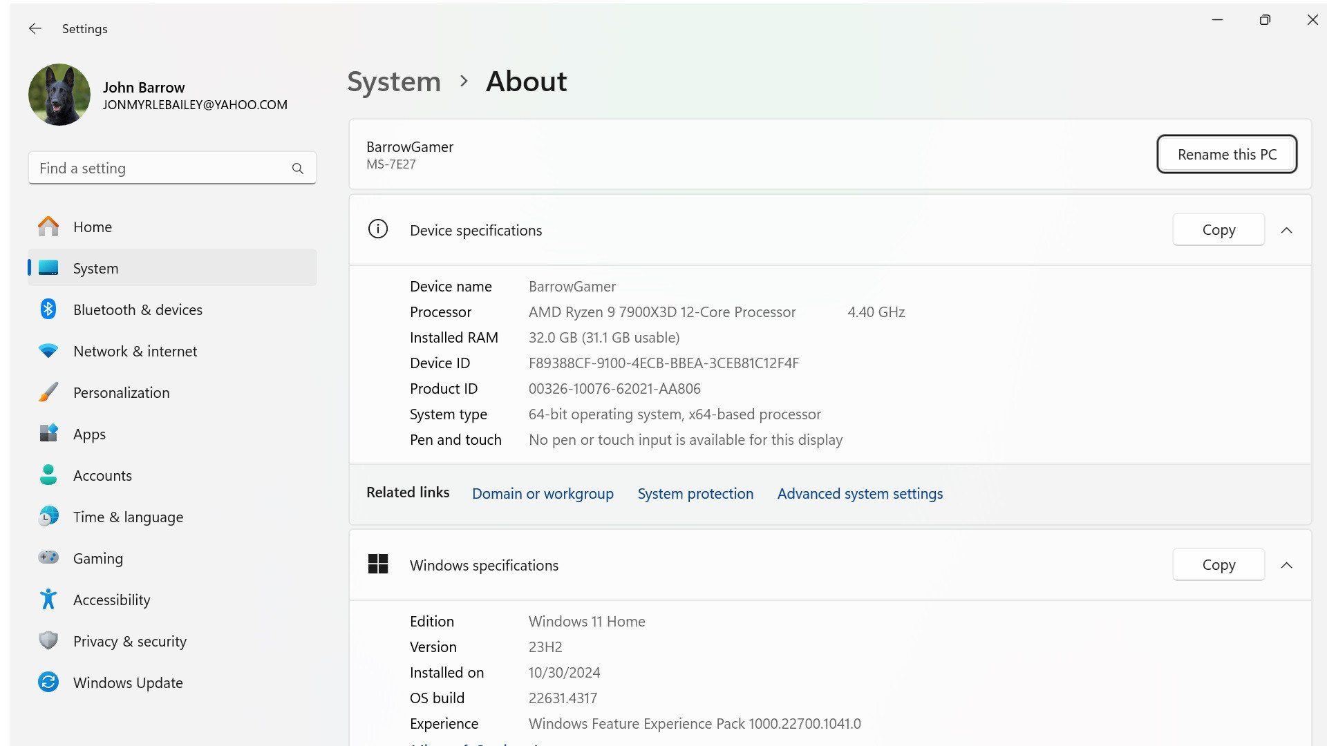
Task: Click the Network wifi icon
Action: [x=48, y=351]
